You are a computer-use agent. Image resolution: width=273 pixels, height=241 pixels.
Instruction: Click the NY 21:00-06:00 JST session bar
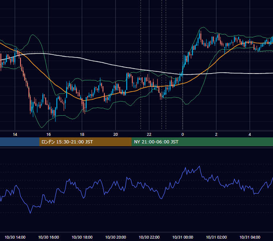[202, 142]
